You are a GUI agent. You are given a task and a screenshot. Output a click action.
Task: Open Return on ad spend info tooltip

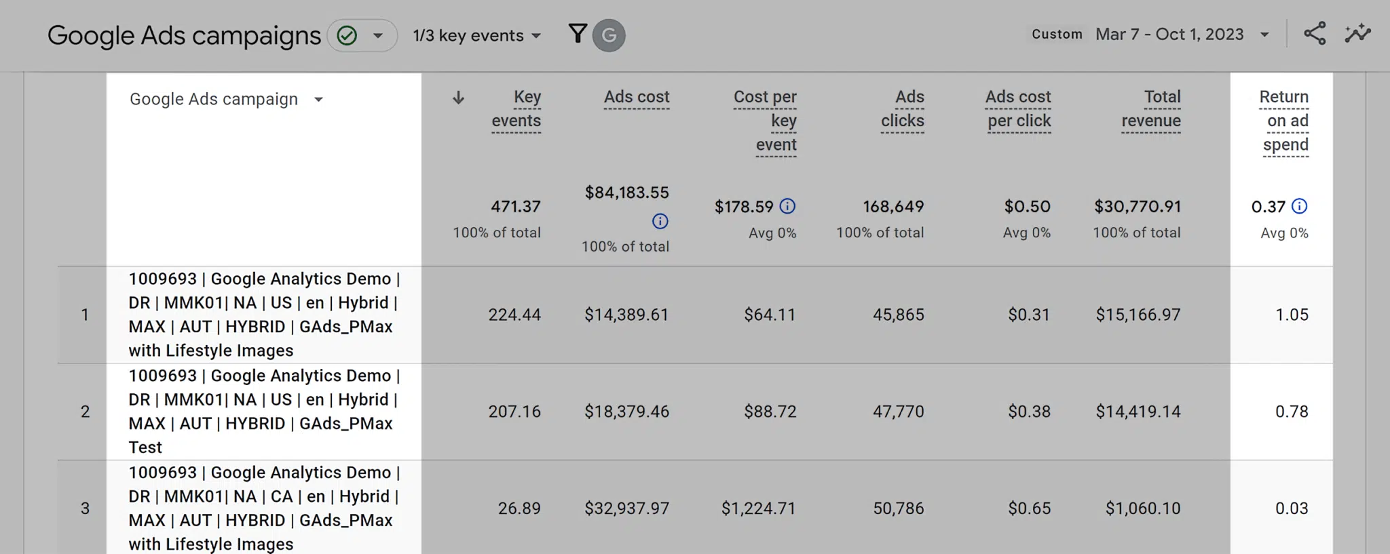(x=1300, y=207)
